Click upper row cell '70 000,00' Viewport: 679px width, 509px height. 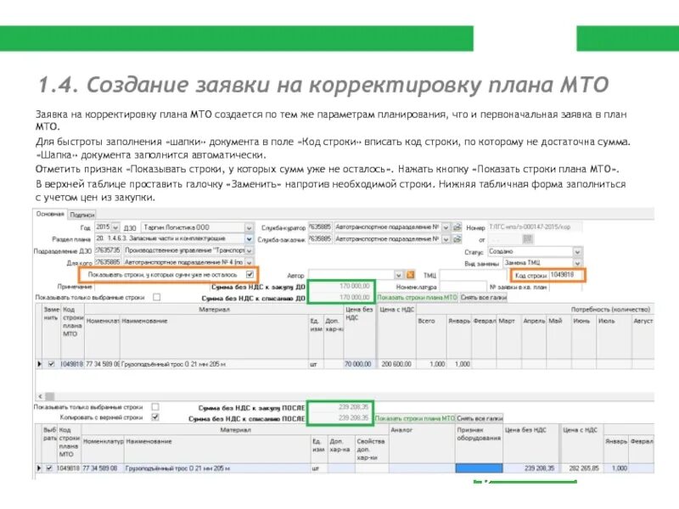pyautogui.click(x=359, y=364)
